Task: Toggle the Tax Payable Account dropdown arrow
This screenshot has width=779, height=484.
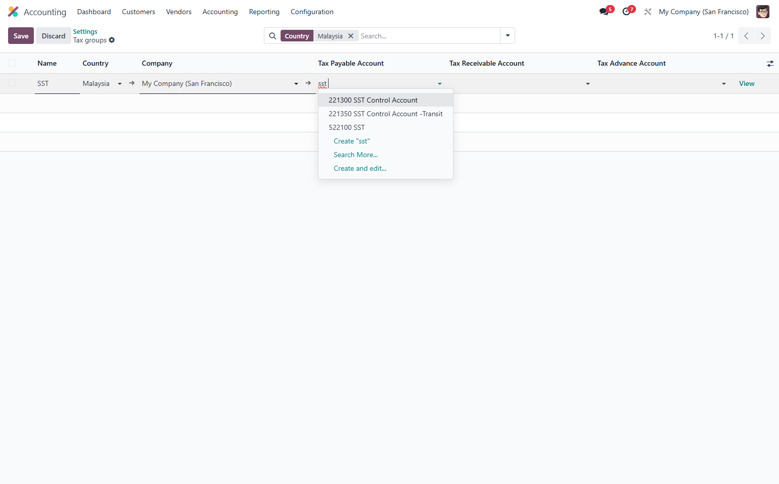Action: (x=440, y=84)
